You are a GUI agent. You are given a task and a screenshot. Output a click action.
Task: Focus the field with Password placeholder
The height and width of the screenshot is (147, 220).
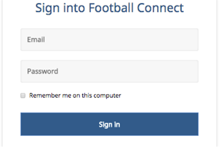109,72
